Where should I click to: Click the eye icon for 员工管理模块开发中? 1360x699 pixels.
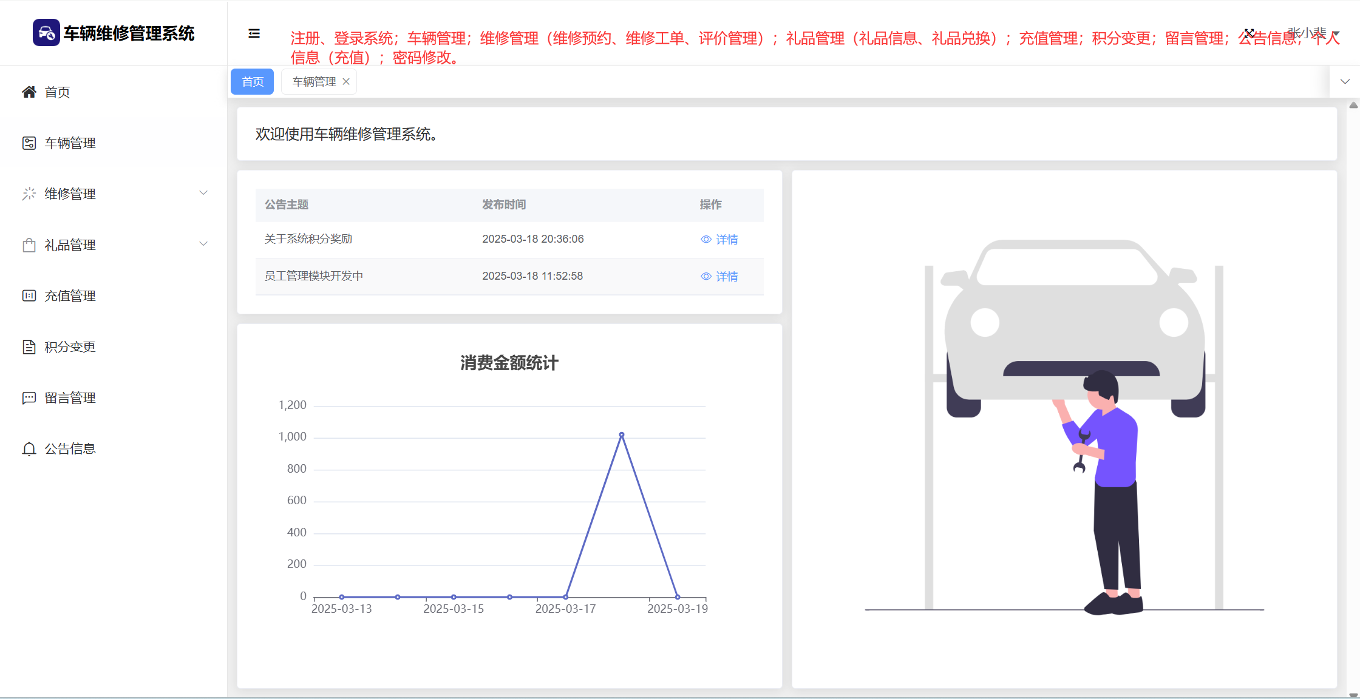(706, 277)
